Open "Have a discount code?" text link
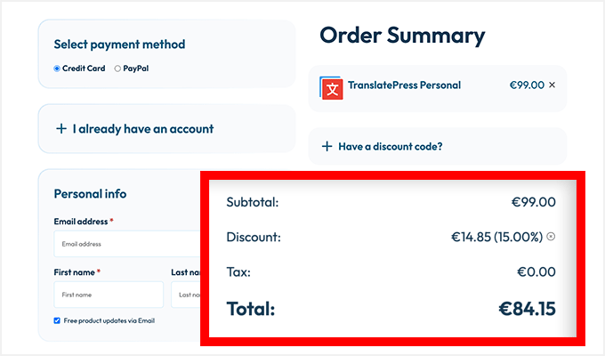Screen dimensions: 605x356 (x=391, y=147)
